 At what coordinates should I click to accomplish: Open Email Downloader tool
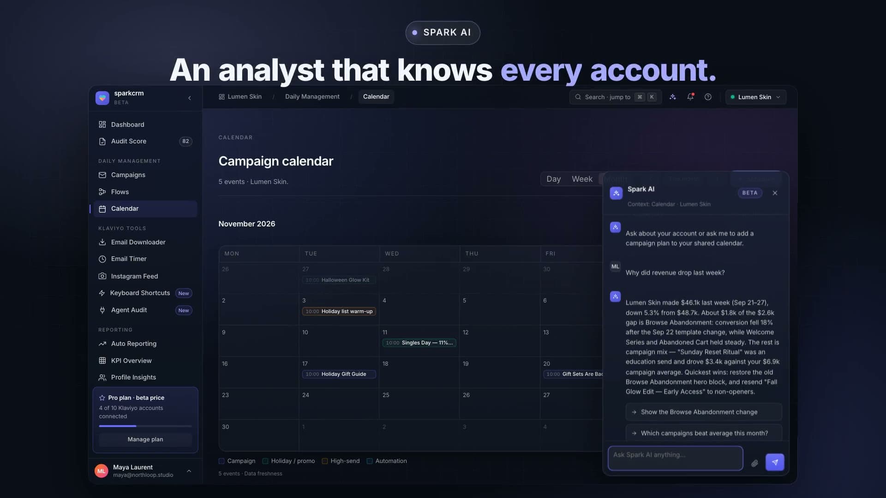click(145, 242)
